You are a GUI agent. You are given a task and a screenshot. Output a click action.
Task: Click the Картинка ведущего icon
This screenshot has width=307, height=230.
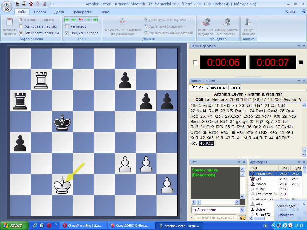(205, 22)
